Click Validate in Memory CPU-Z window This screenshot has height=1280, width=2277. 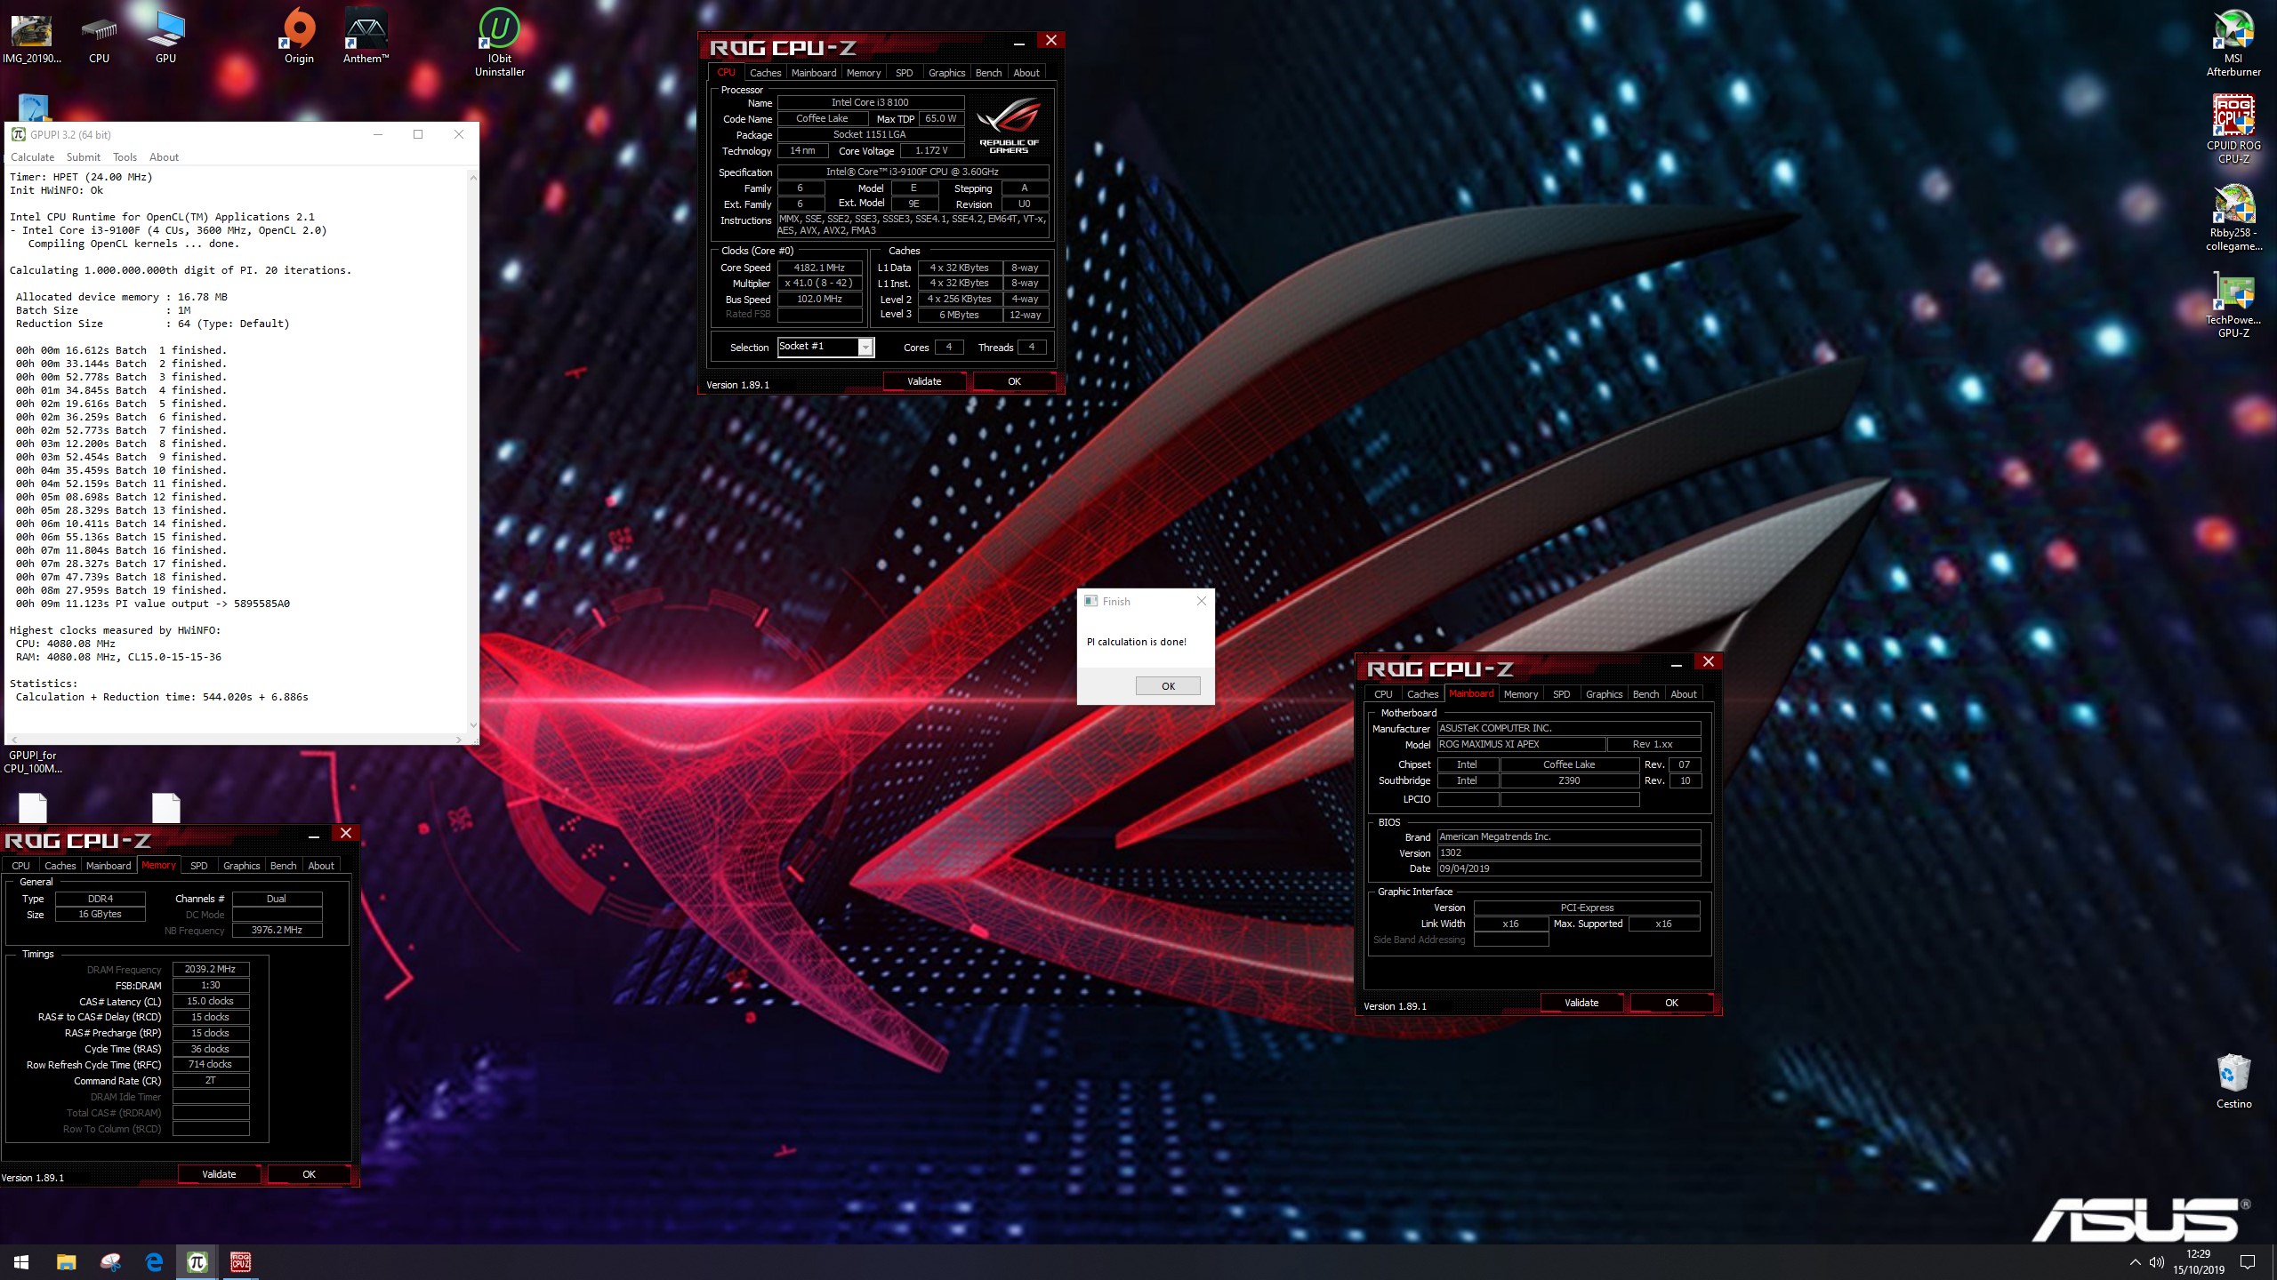point(219,1174)
